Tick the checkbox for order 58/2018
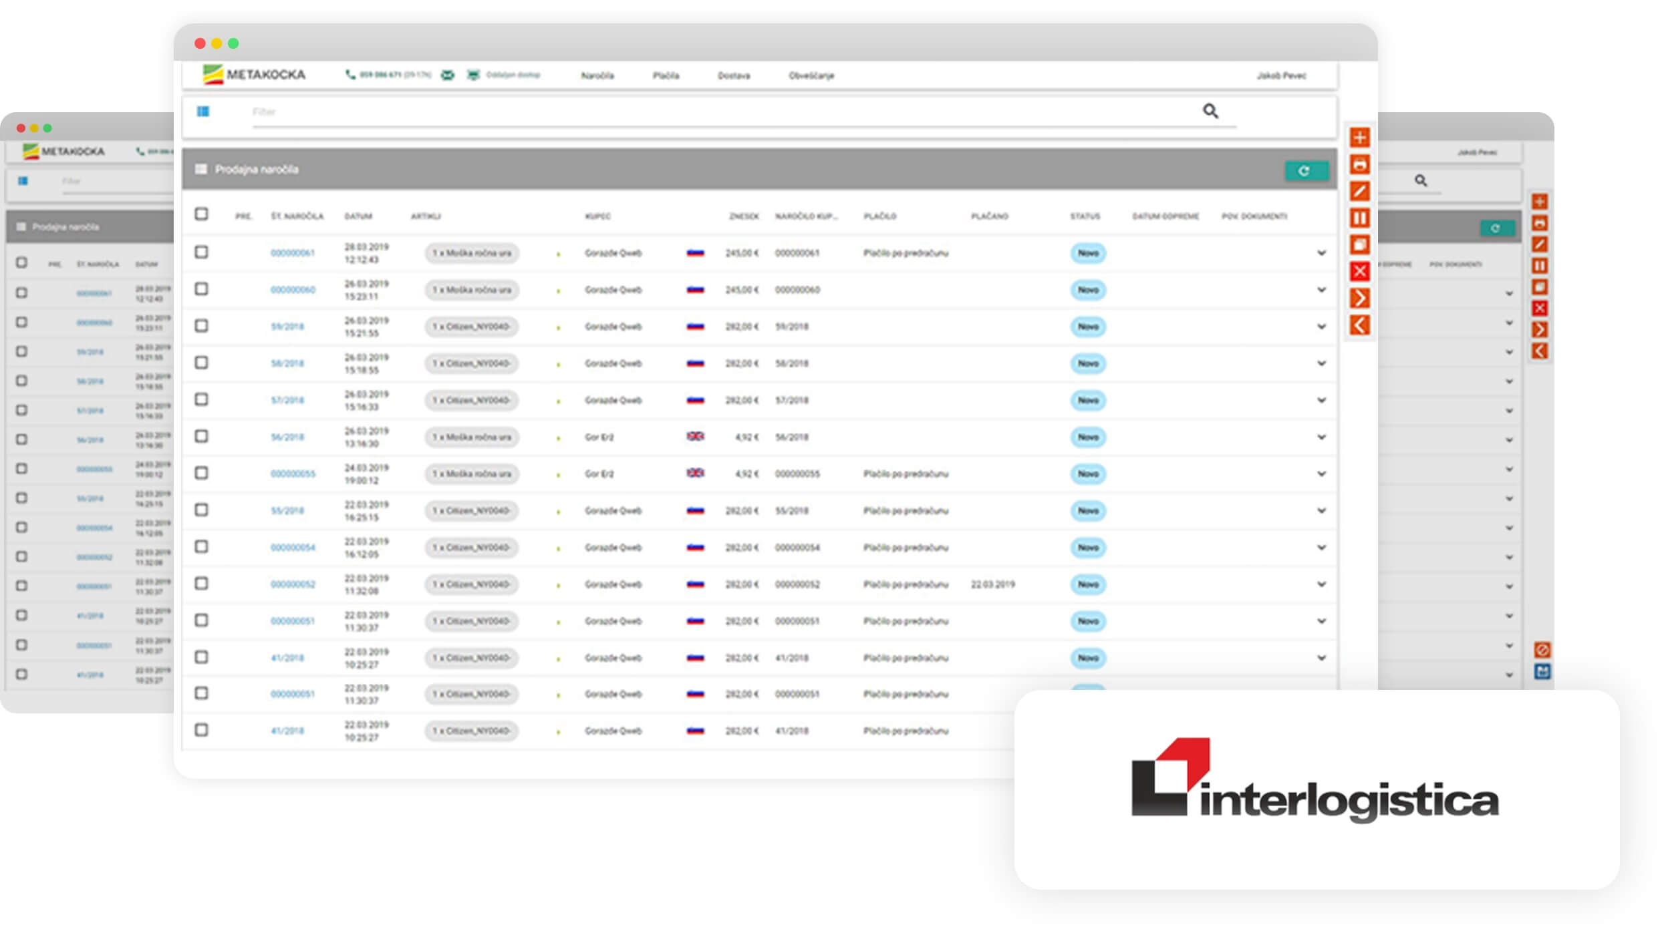Screen dimensions: 1660x927 coord(201,362)
